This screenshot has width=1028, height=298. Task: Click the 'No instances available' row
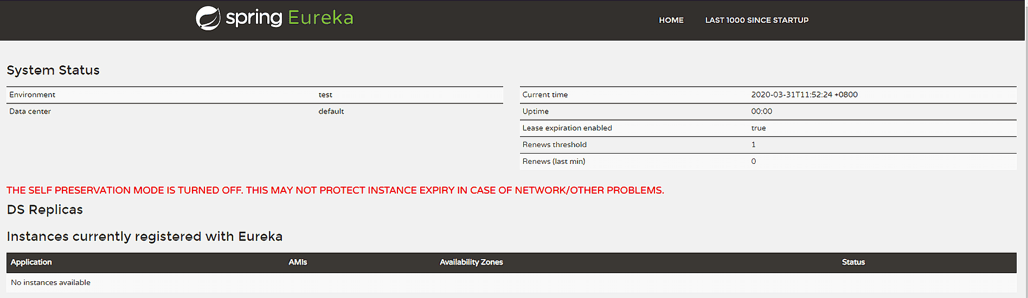(x=511, y=283)
